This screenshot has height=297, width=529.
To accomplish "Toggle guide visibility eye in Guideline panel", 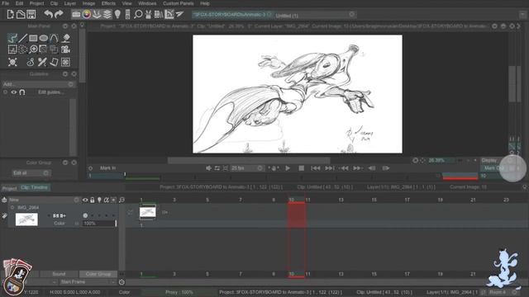I will point(14,92).
